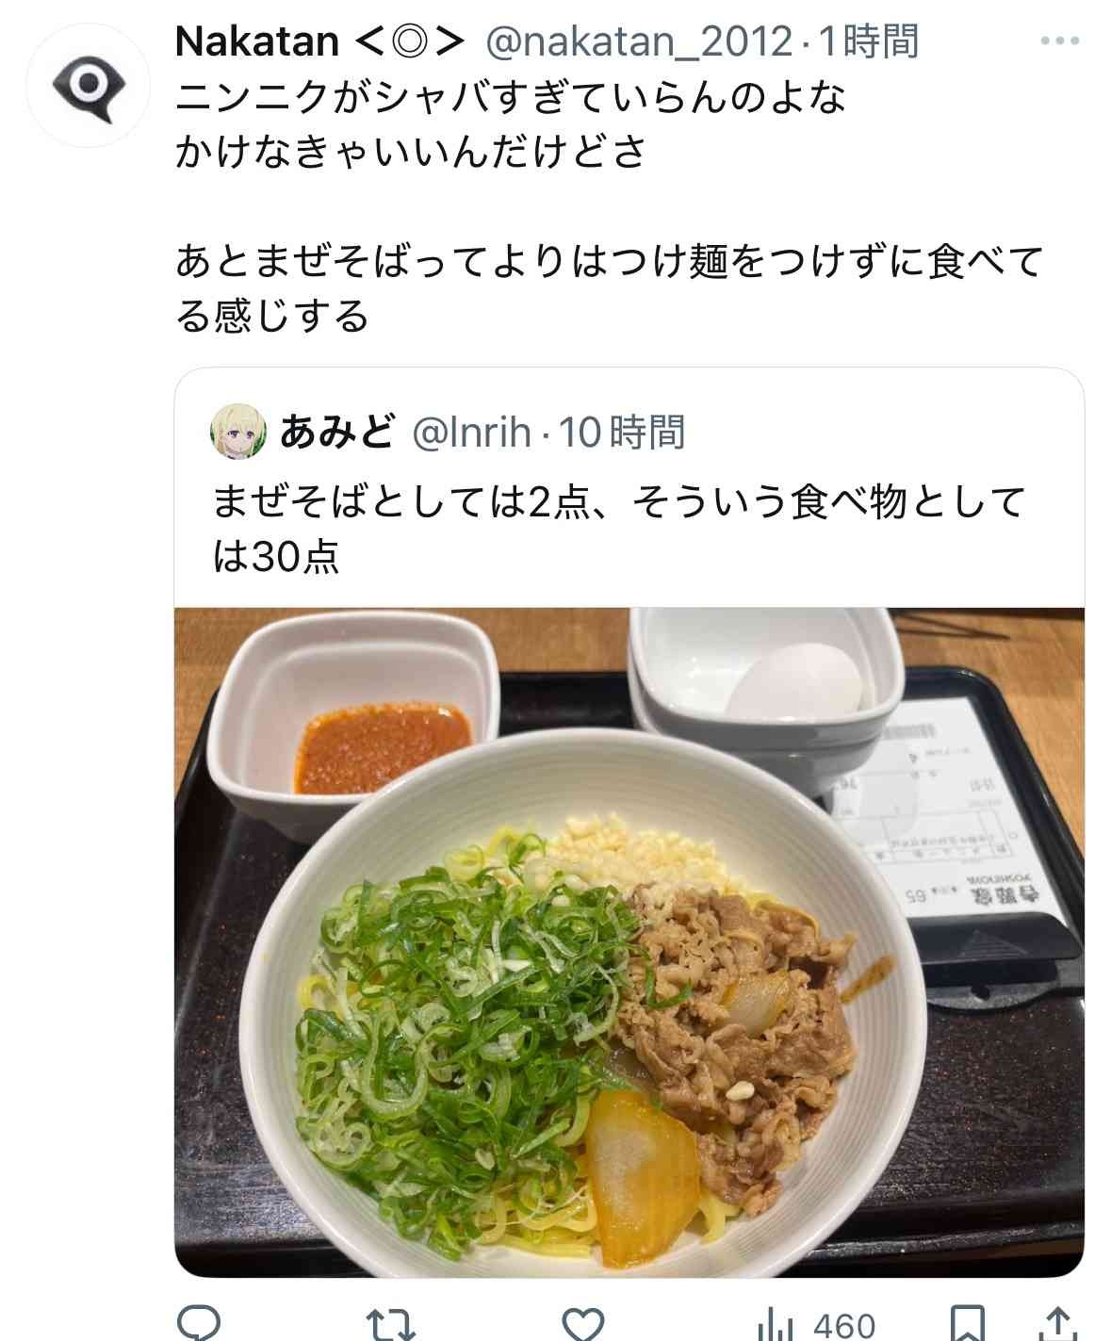Bookmark this tweet
1111x1341 pixels.
972,1323
